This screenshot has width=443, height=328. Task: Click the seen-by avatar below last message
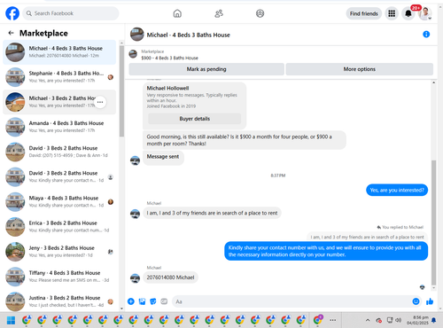[423, 287]
